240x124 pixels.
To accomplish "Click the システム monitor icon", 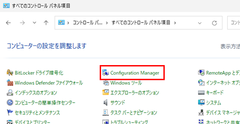I will point(201,102).
